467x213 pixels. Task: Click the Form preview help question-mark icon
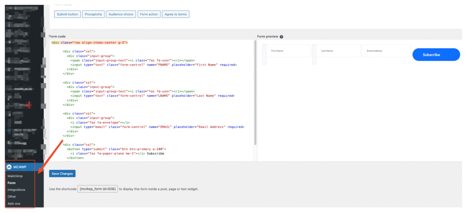pos(281,36)
